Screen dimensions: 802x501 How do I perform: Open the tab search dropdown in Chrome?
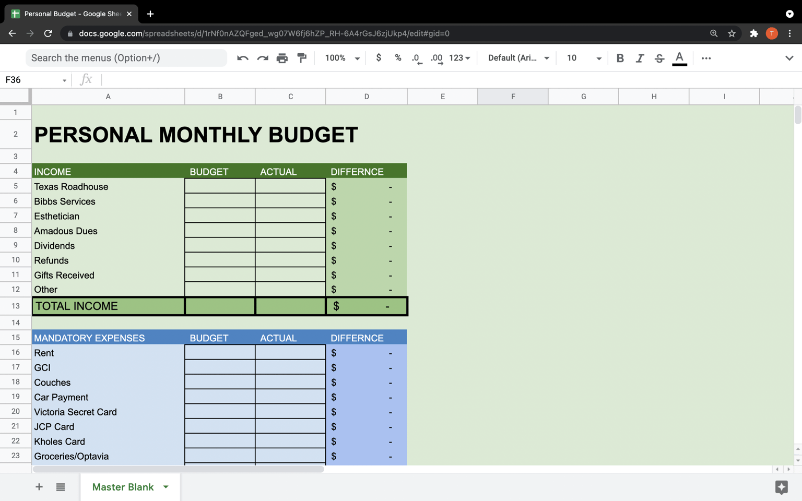(789, 14)
